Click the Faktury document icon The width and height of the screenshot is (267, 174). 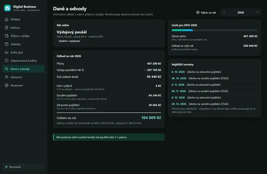(x=6, y=28)
